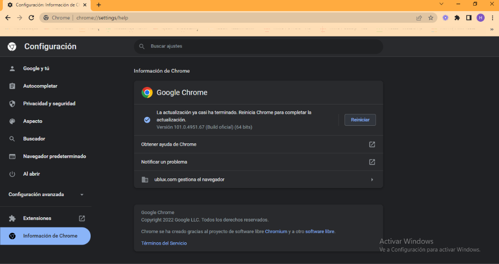The height and width of the screenshot is (264, 499).
Task: Click the address bar URL chrome://settings/help
Action: tap(102, 18)
